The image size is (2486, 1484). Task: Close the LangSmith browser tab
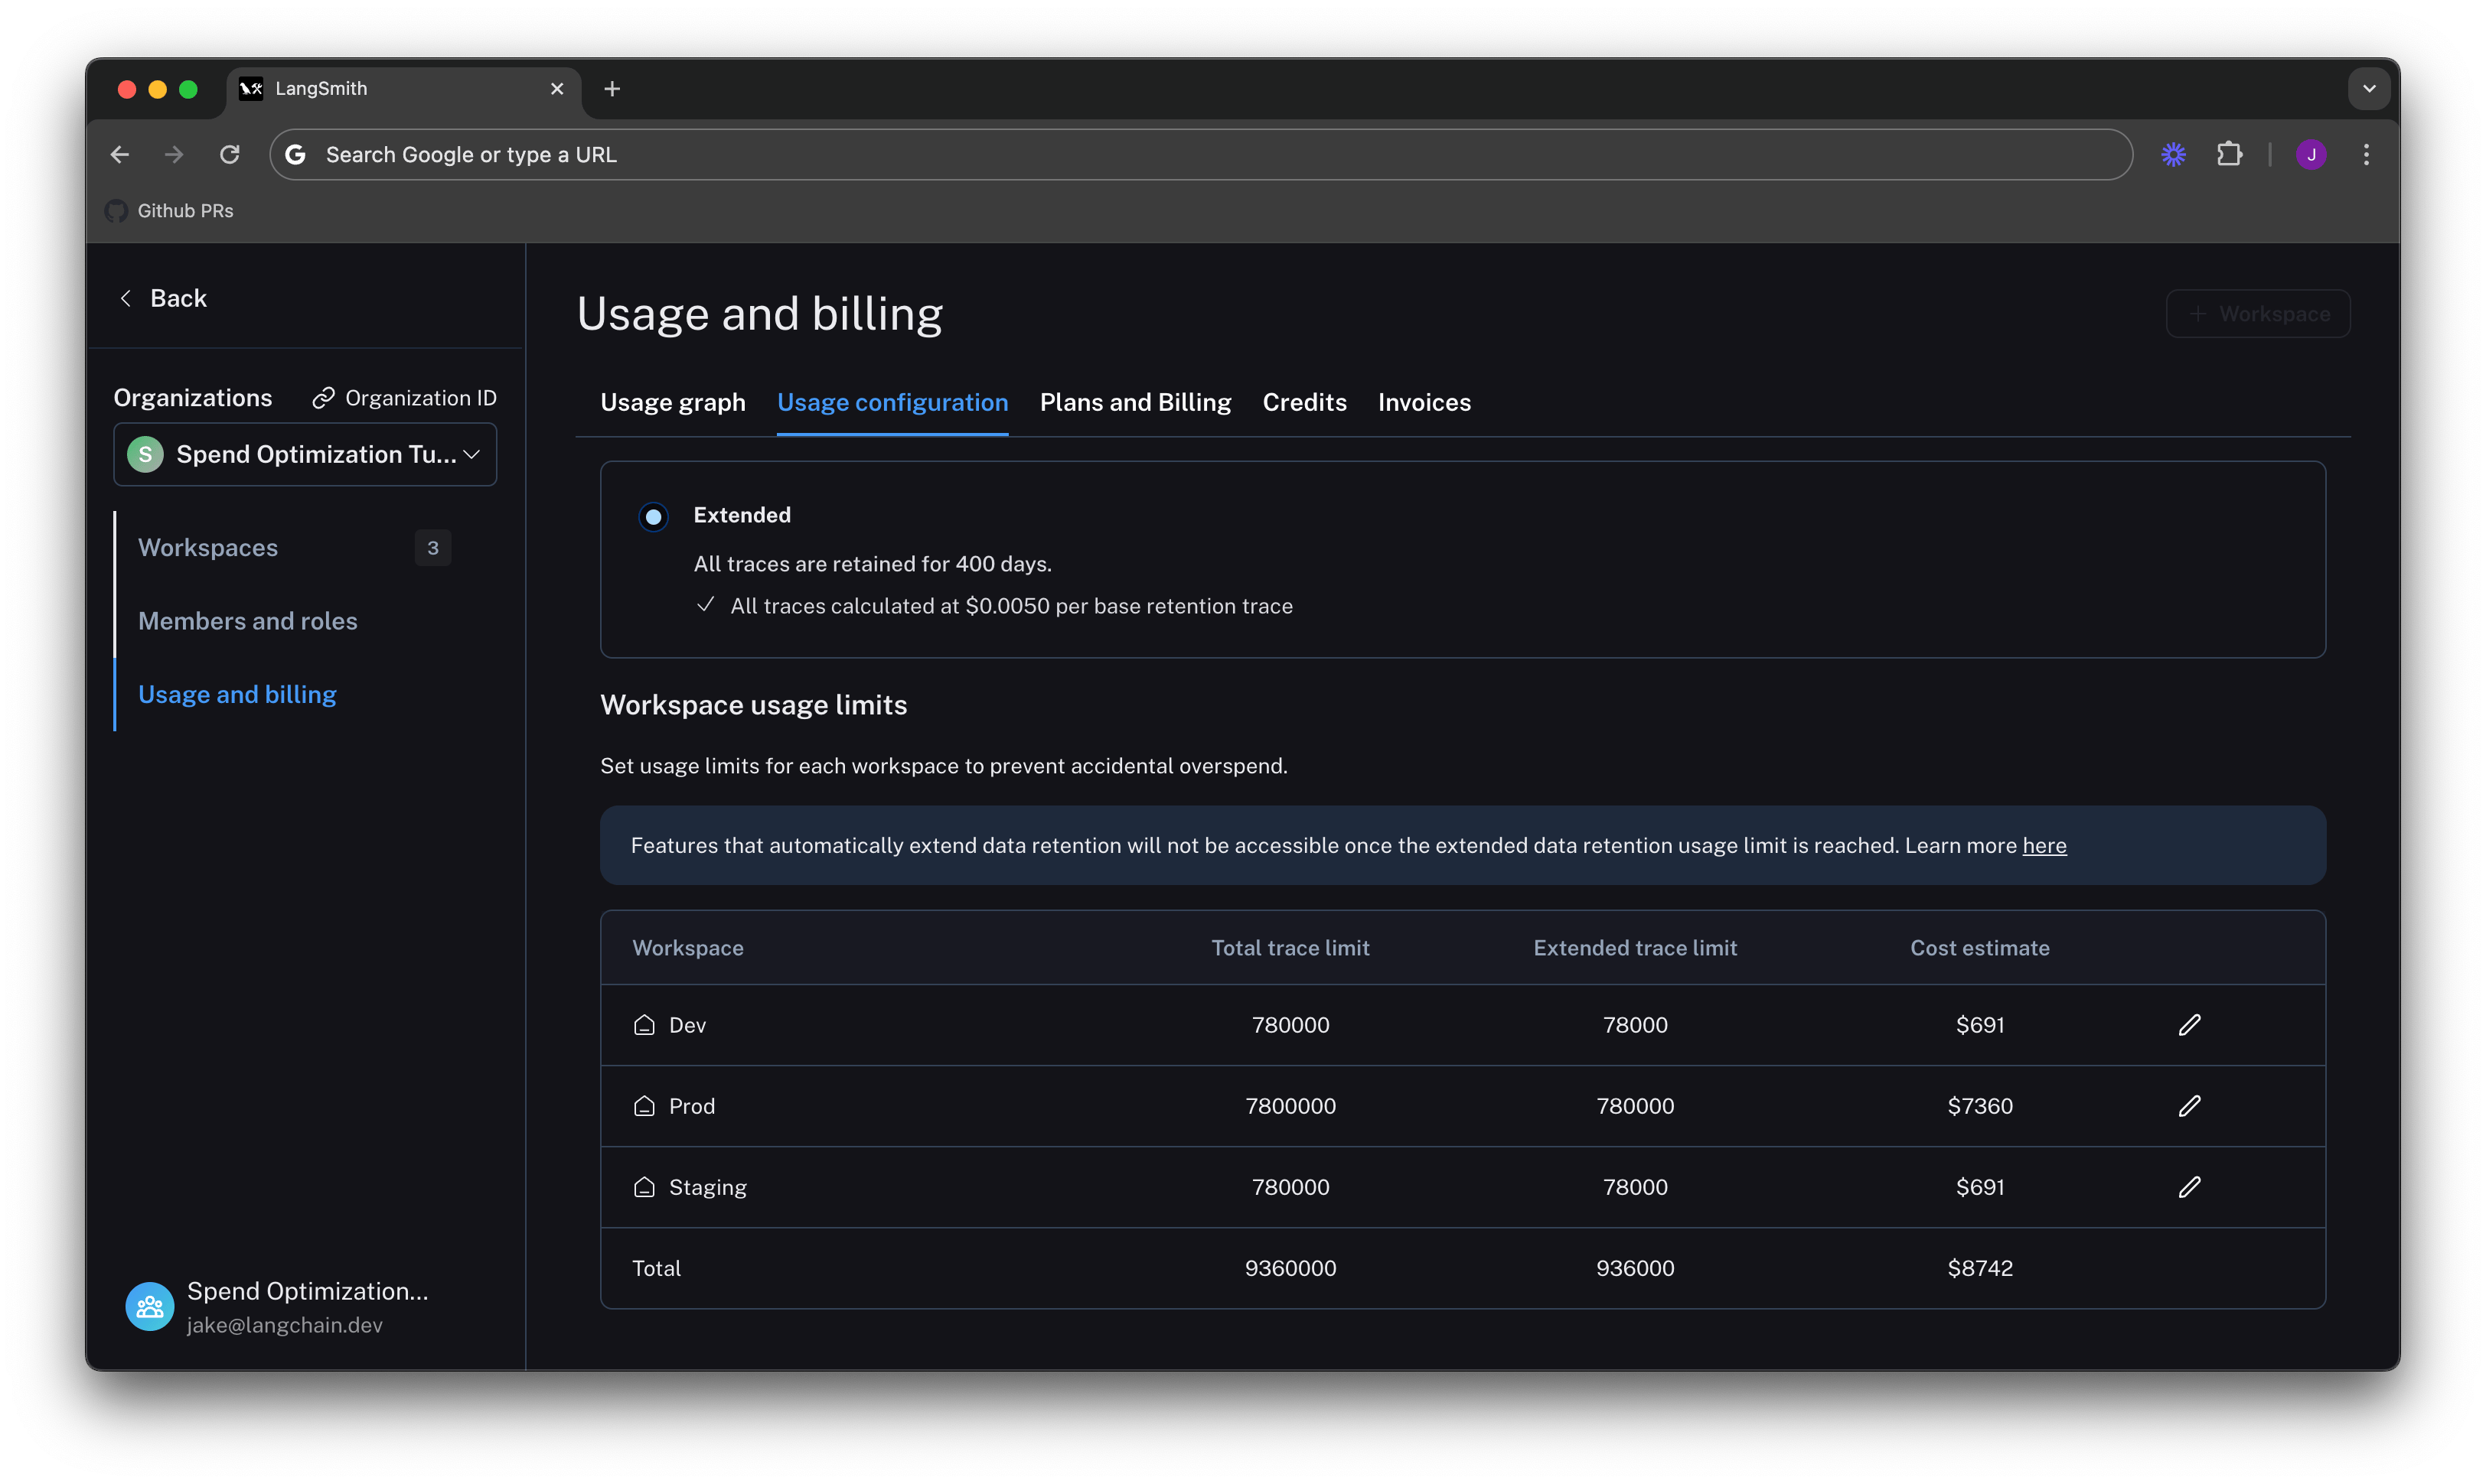557,89
